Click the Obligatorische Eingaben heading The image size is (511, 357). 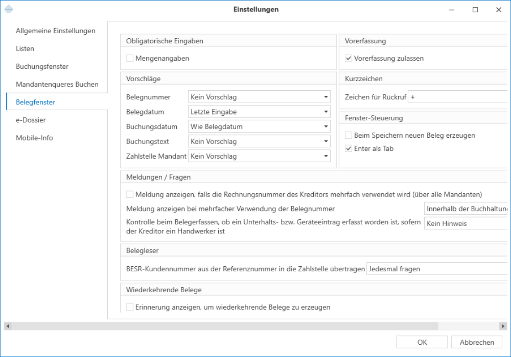click(164, 41)
